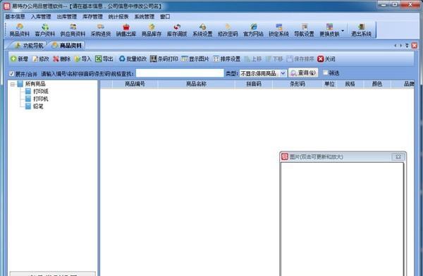Collapse the 所有商品 tree node

pos(13,84)
